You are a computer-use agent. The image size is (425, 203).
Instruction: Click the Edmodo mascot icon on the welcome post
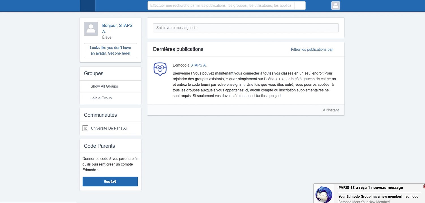(160, 69)
